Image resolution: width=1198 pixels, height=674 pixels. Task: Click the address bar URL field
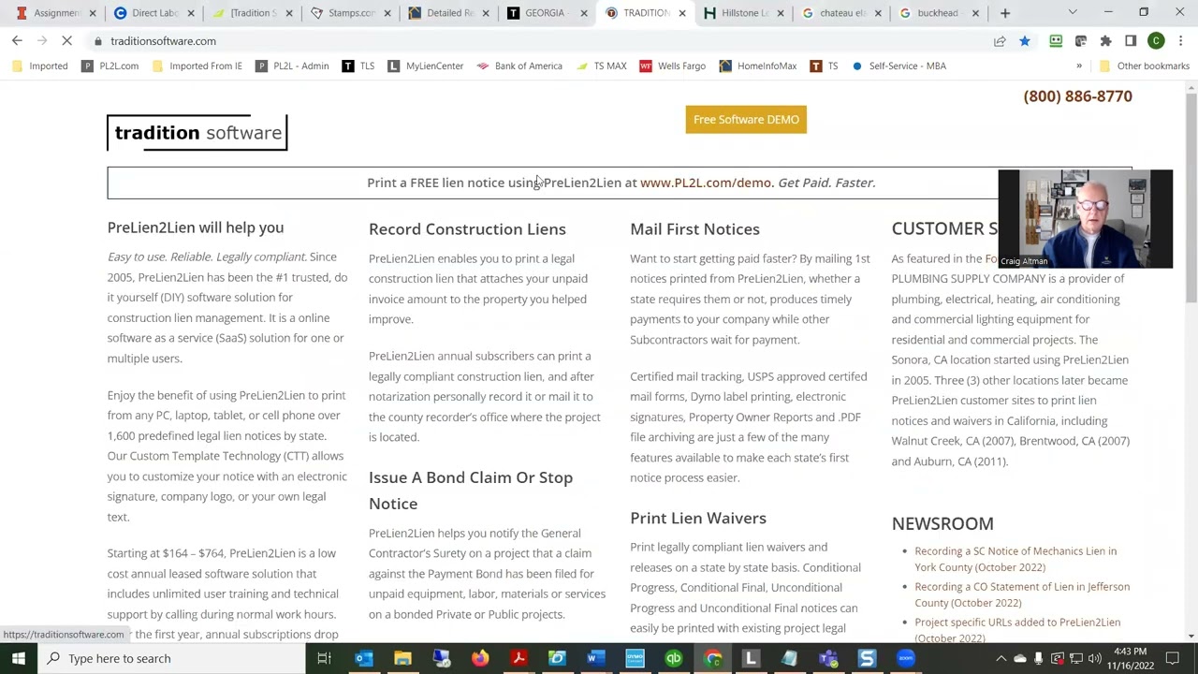543,41
